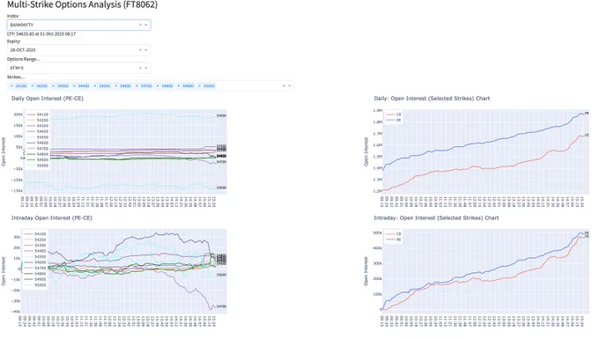Remove the 54800 strike chip
Screen dimensions: 599x339
[158, 86]
